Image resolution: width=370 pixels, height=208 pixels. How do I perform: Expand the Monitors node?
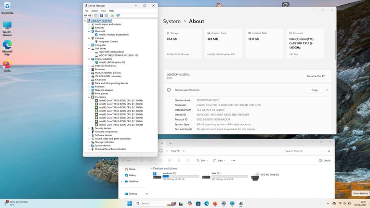(x=89, y=87)
